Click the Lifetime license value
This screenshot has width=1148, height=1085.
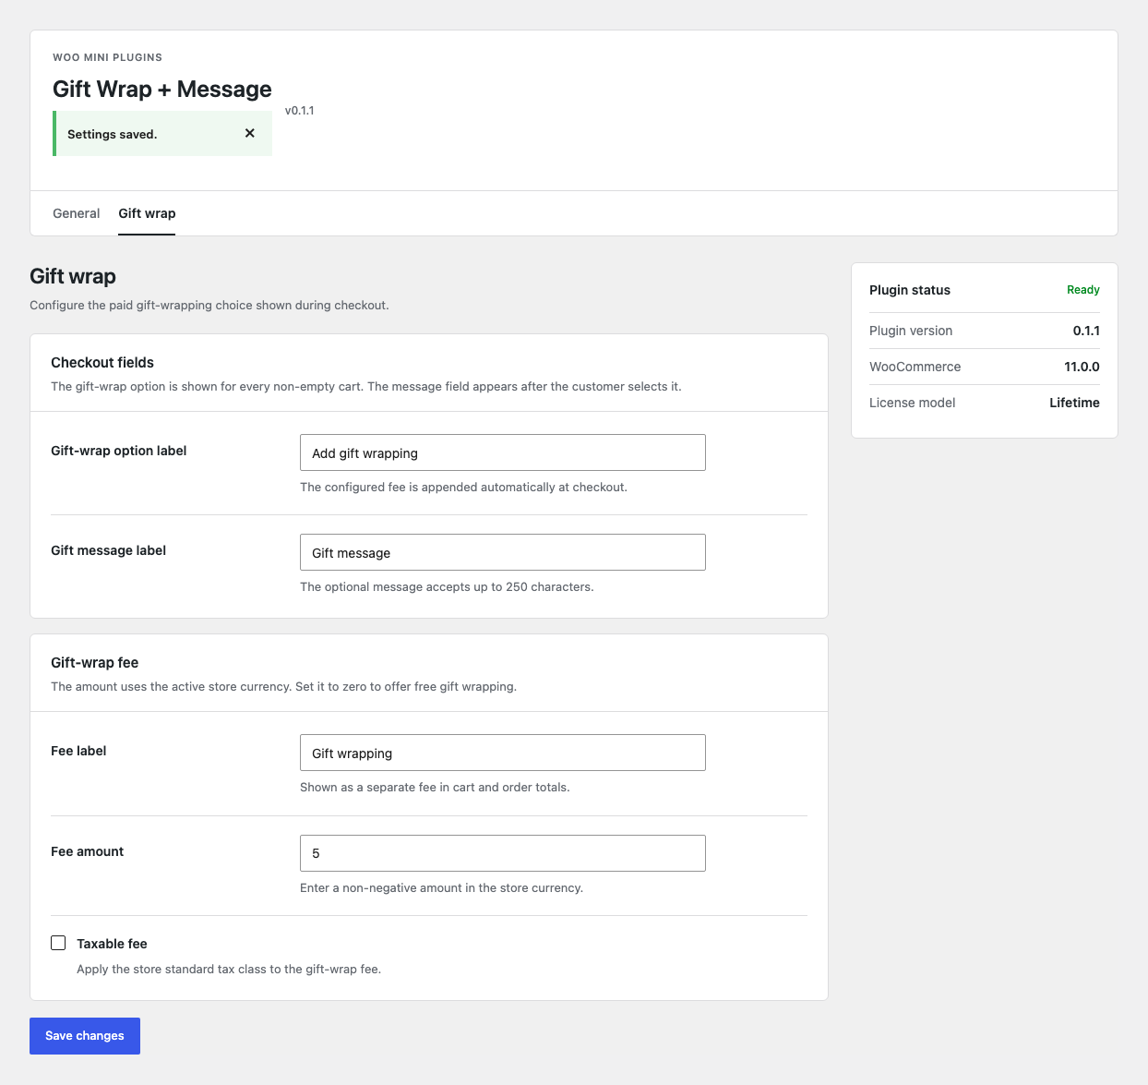tap(1074, 403)
